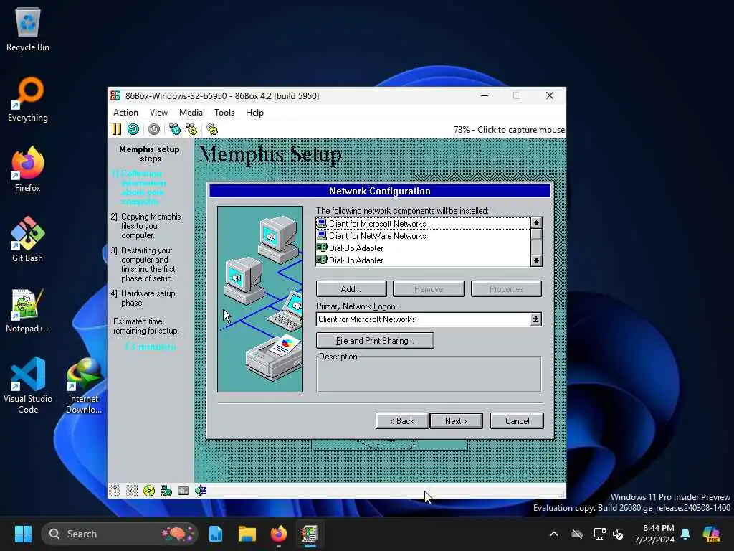The width and height of the screenshot is (734, 551).
Task: Open the Action menu
Action: (125, 113)
